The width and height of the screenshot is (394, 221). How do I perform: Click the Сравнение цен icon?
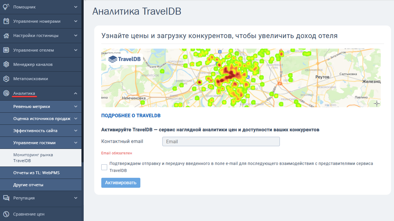[x=6, y=214]
